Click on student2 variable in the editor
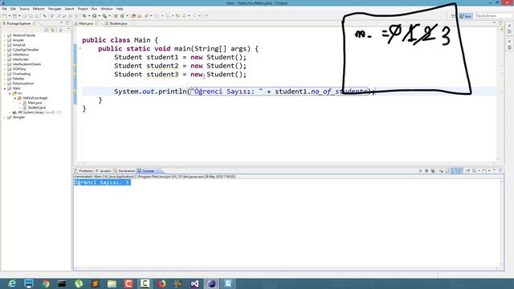Screen dimensions: 514x289 (x=162, y=66)
